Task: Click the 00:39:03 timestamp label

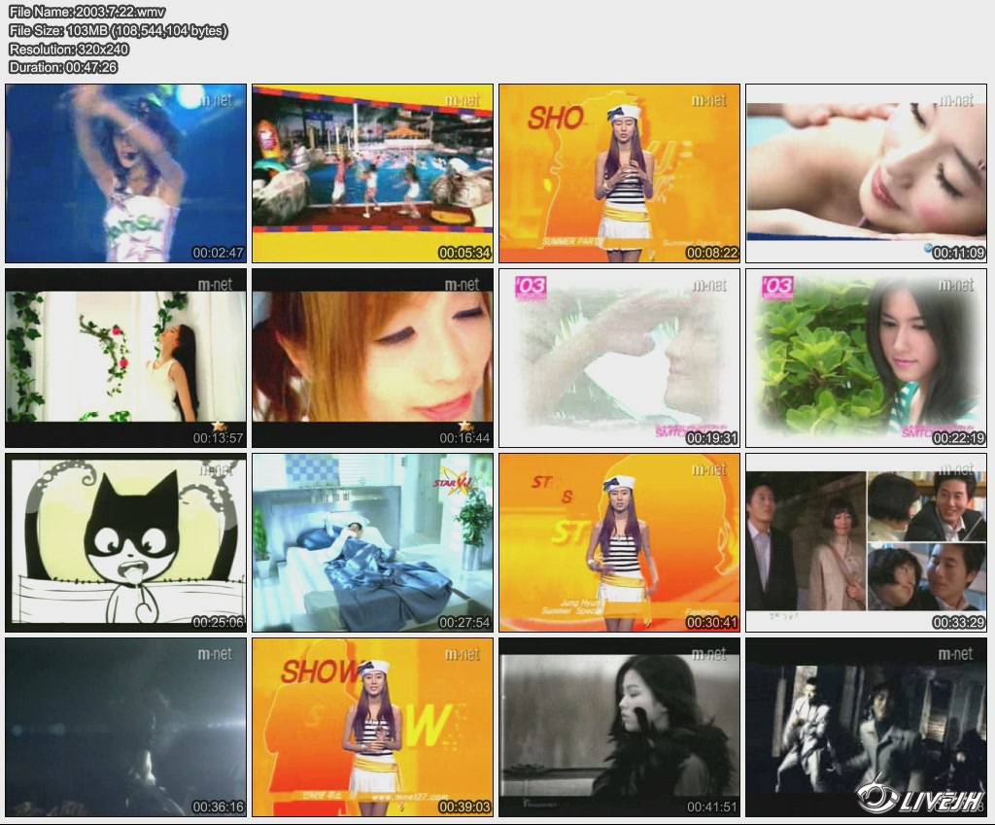Action: [x=464, y=807]
